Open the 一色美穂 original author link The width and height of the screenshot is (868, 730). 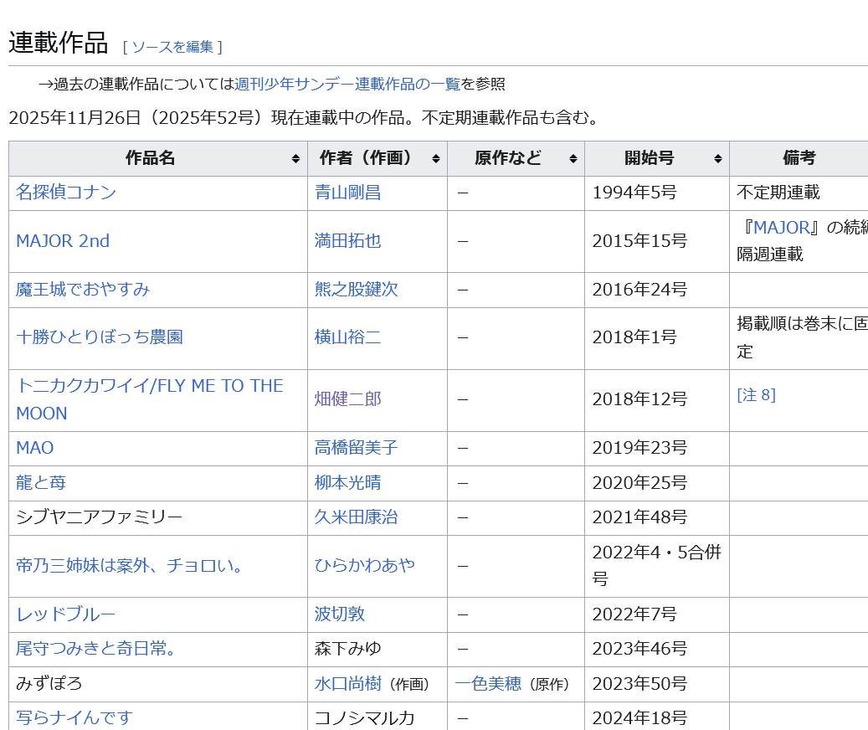(x=488, y=684)
